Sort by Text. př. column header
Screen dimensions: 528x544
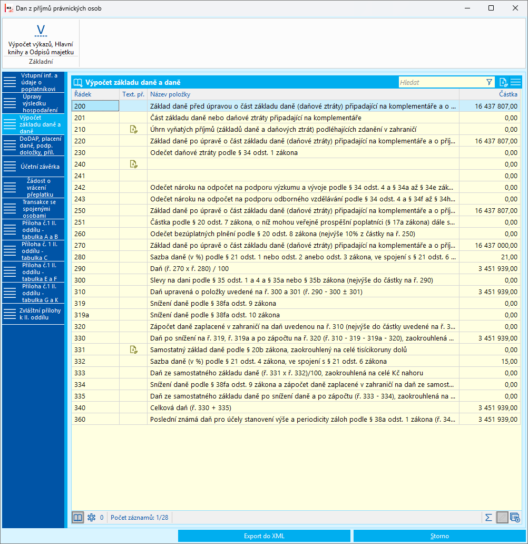pyautogui.click(x=133, y=94)
